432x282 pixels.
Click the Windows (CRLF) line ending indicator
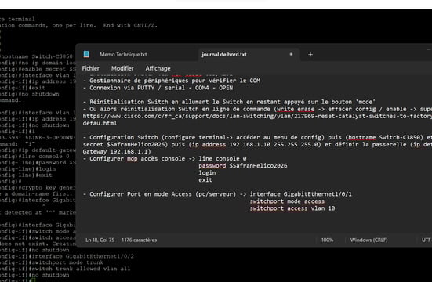pyautogui.click(x=369, y=240)
